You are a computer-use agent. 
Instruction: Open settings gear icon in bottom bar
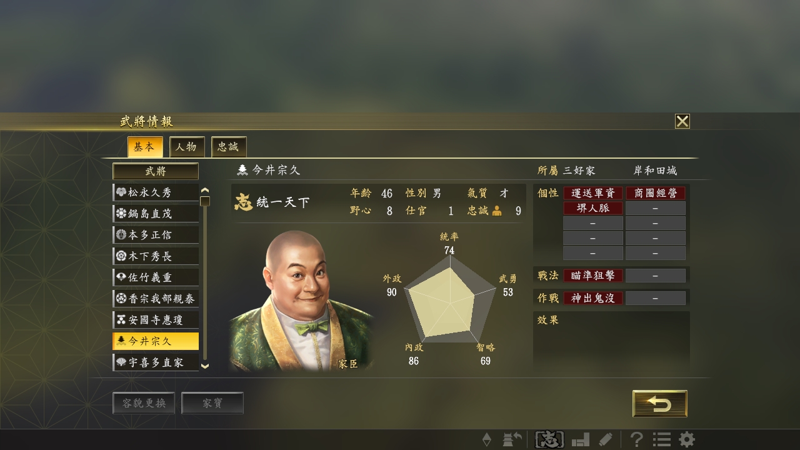click(x=687, y=440)
